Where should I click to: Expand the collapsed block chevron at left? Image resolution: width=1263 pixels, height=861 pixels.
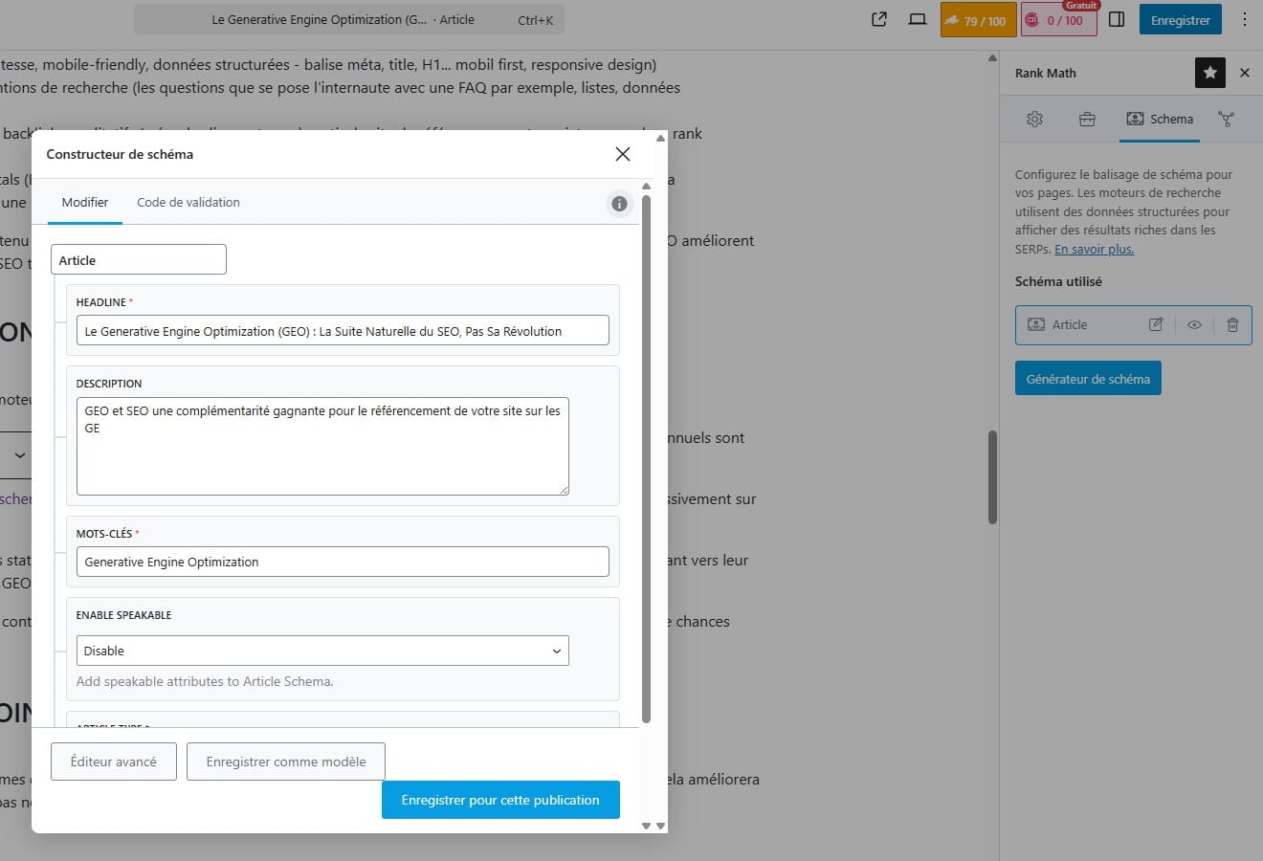(19, 455)
